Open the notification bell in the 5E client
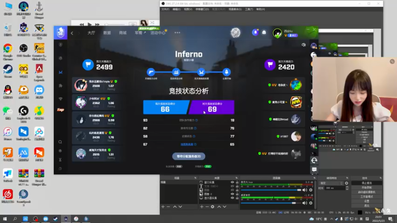 pyautogui.click(x=255, y=32)
